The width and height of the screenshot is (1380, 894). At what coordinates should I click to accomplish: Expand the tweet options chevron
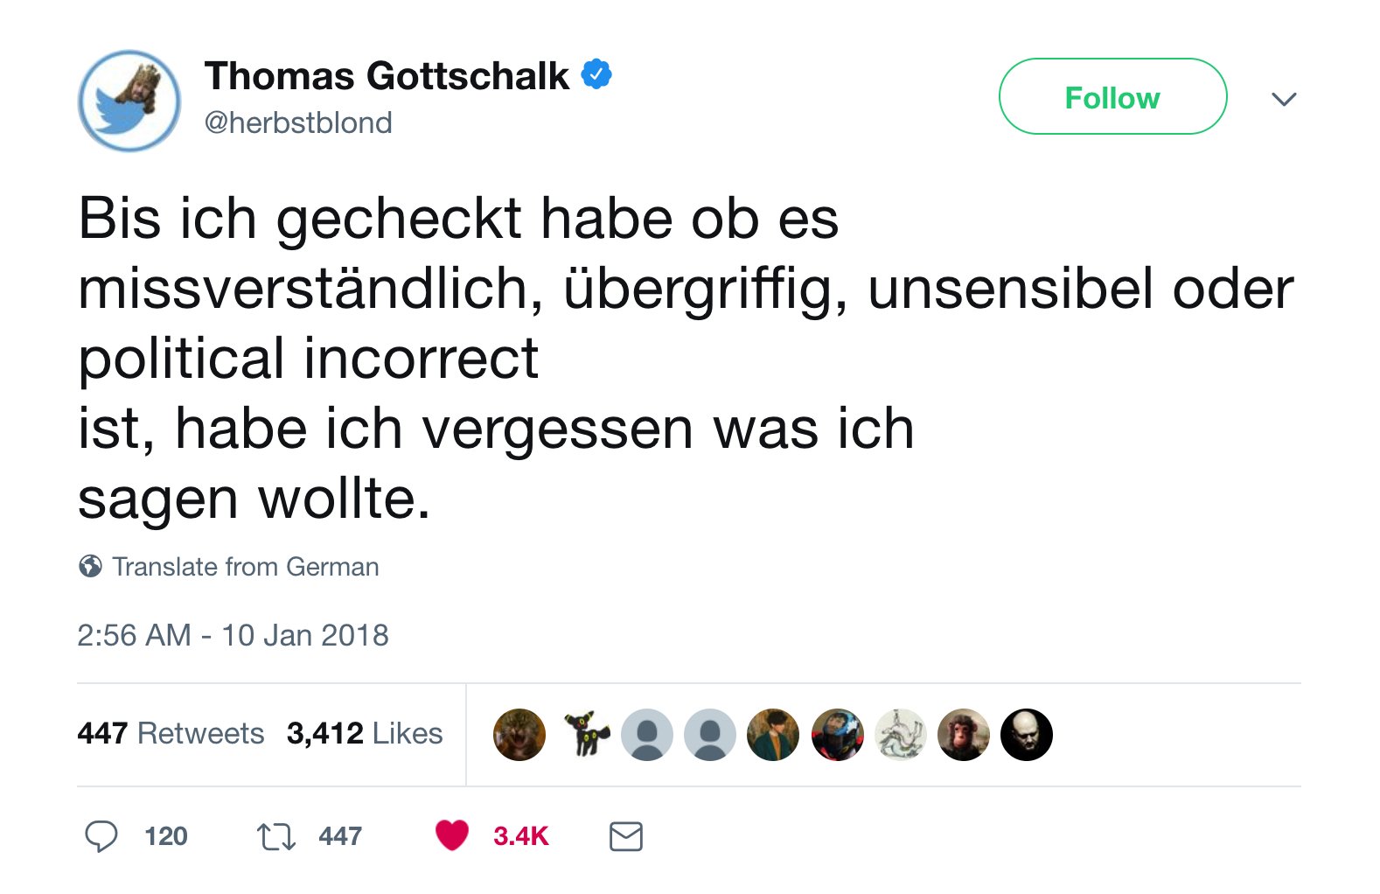1283,99
